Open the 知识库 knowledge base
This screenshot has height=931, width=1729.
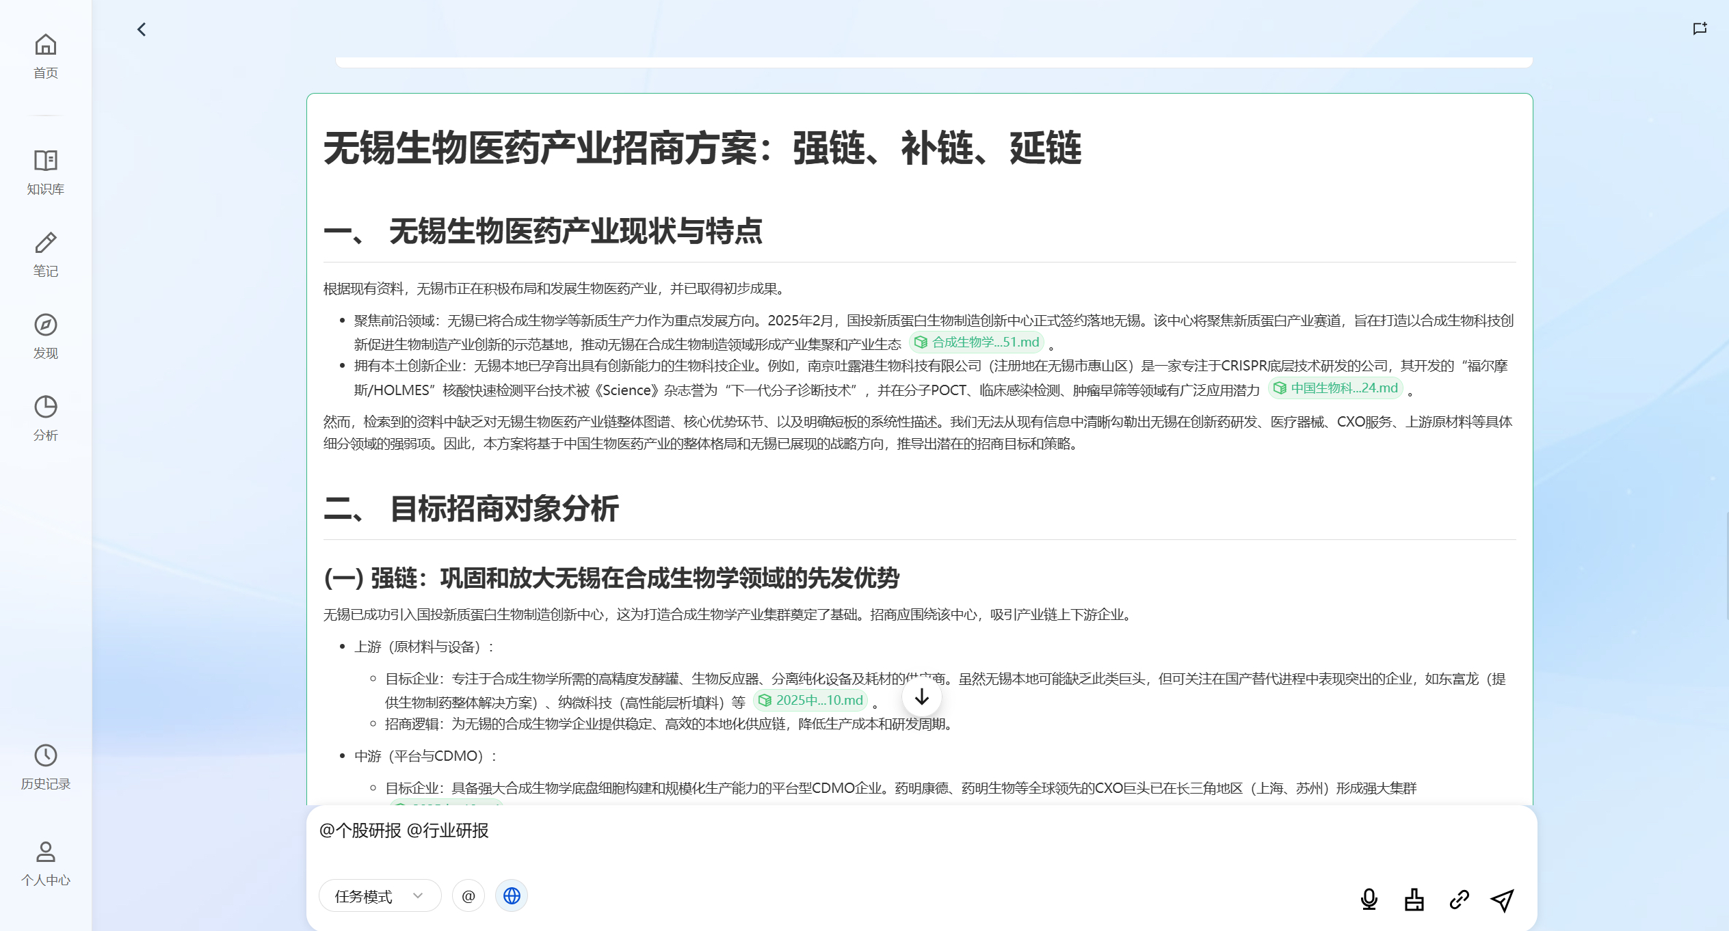[x=45, y=172]
